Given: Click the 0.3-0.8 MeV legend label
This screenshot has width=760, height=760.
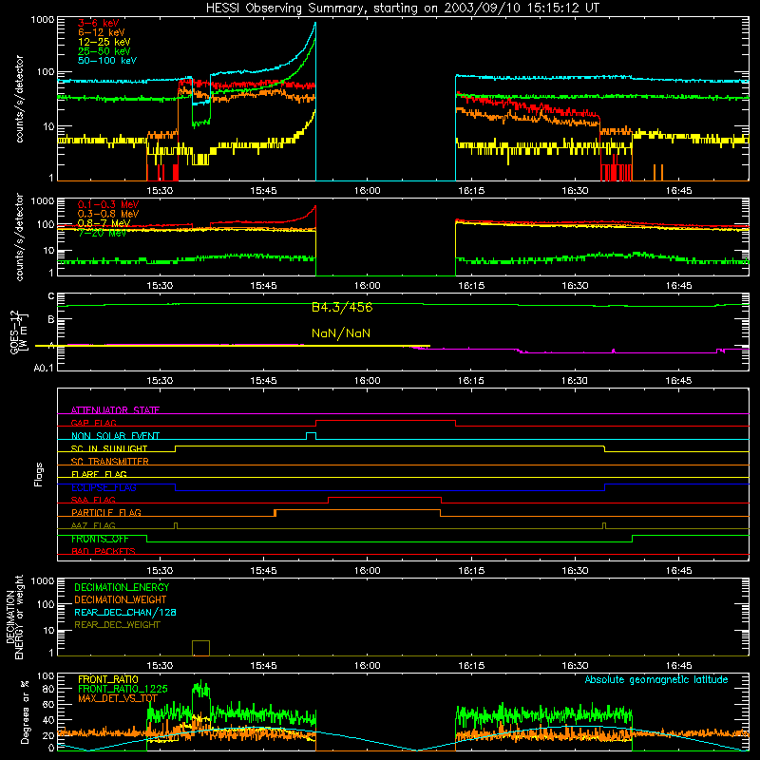Looking at the screenshot, I should pyautogui.click(x=108, y=214).
